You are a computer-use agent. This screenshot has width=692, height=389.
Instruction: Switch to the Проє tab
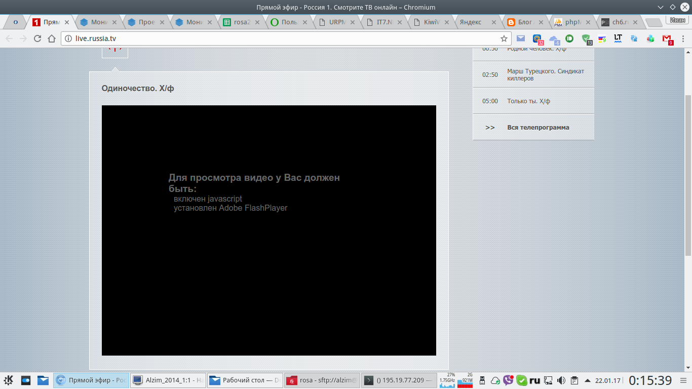point(147,22)
